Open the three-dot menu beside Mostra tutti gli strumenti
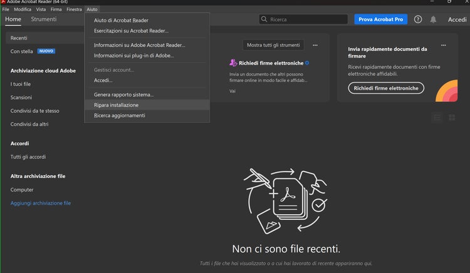Image resolution: width=470 pixels, height=273 pixels. [x=315, y=45]
